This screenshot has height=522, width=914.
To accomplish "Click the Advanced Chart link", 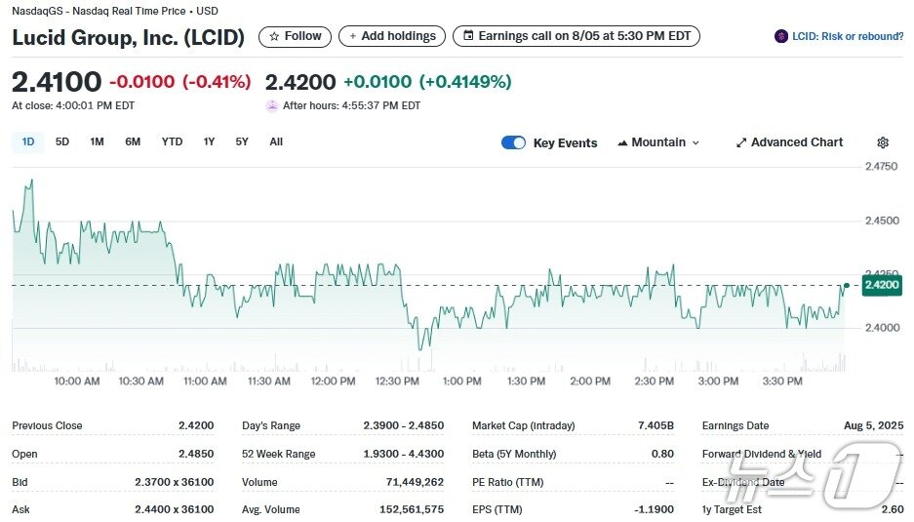I will coord(797,142).
